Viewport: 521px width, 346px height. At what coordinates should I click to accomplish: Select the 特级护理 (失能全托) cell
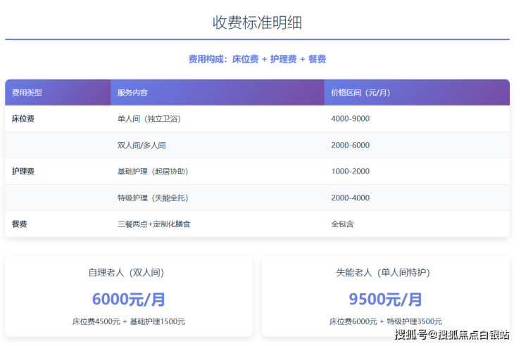(x=153, y=198)
